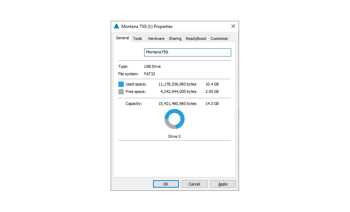
Task: Click the gray Free space color square
Action: point(121,92)
